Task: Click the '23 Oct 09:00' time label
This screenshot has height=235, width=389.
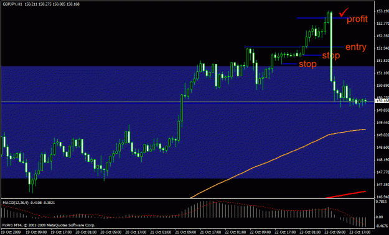Action: pyautogui.click(x=335, y=233)
